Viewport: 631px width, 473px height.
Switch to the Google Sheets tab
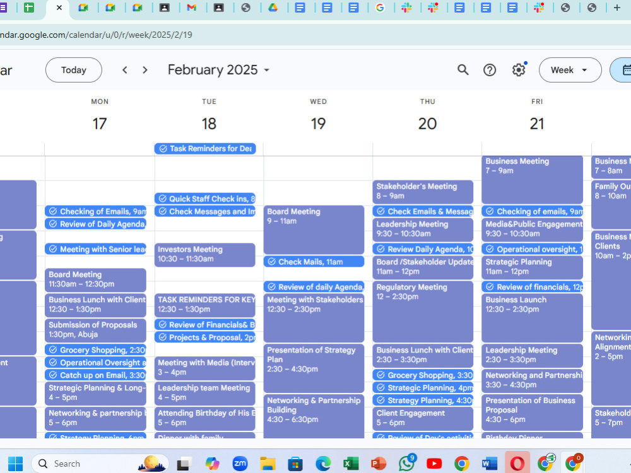(x=29, y=8)
